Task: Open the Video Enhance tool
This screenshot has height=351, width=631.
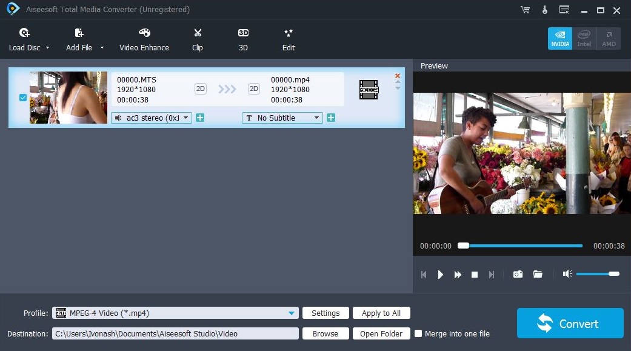Action: click(144, 38)
